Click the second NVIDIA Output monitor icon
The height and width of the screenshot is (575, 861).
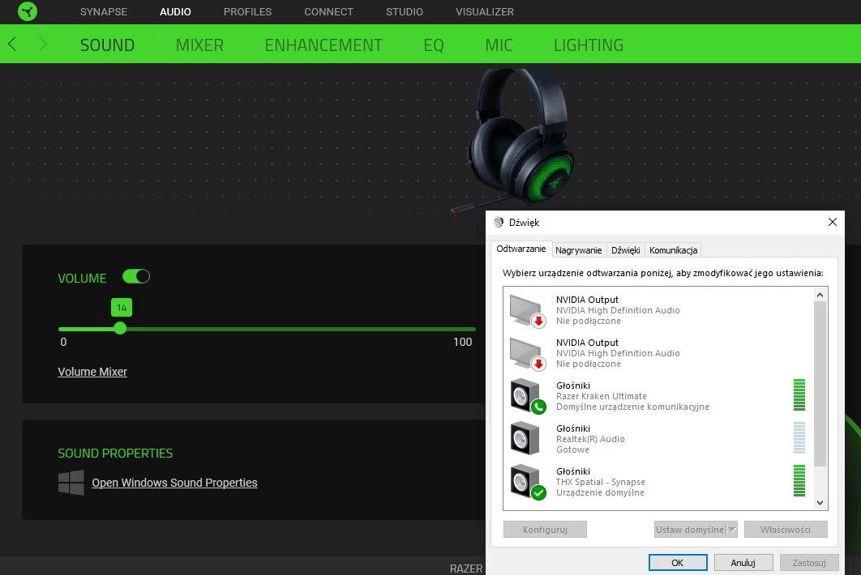coord(527,353)
